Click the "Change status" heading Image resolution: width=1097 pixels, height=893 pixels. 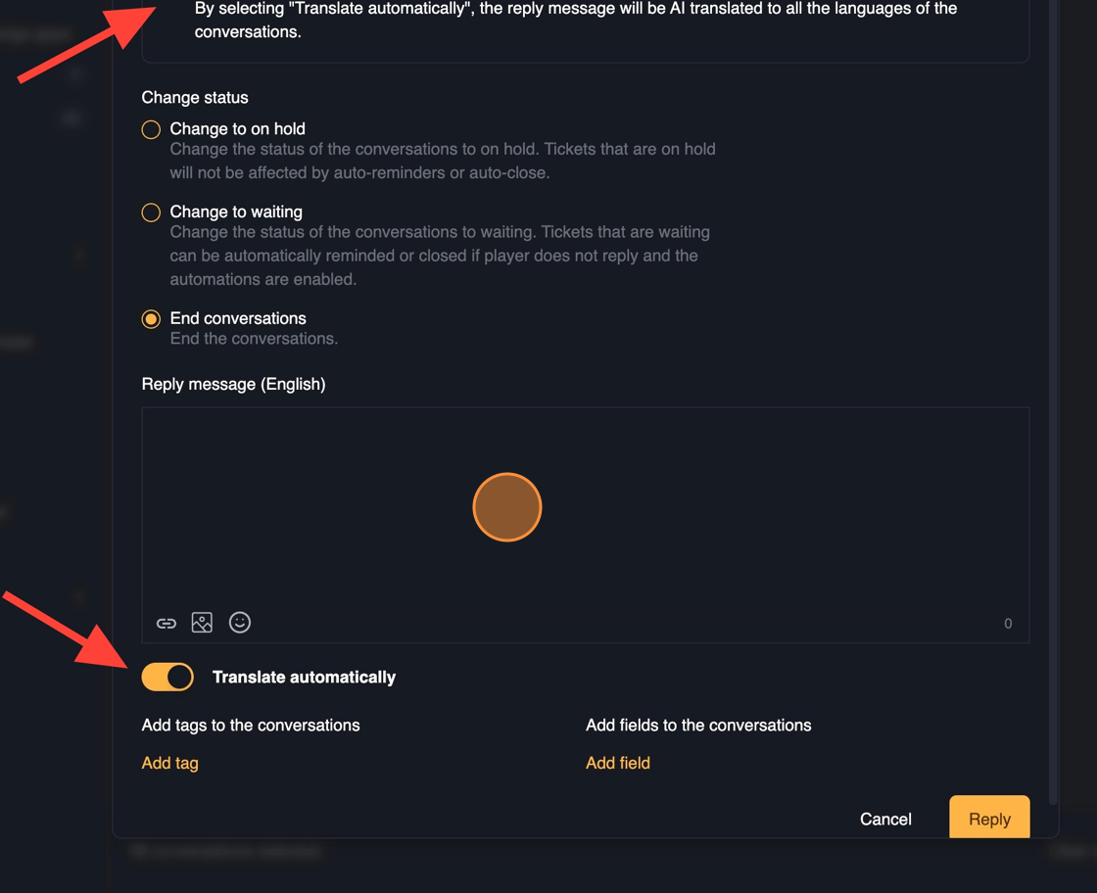click(x=195, y=98)
